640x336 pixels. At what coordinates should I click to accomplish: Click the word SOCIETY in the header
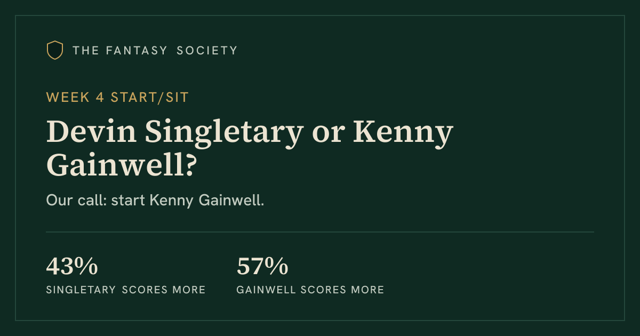coord(207,51)
